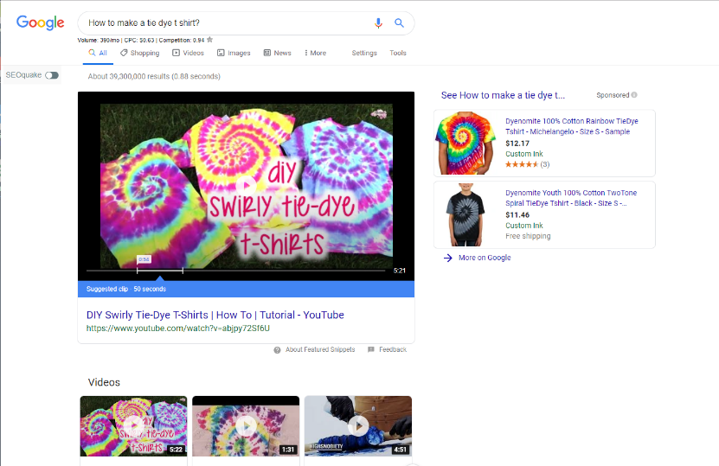719x466 pixels.
Task: Click the About 39,300,000 results text
Action: [154, 77]
